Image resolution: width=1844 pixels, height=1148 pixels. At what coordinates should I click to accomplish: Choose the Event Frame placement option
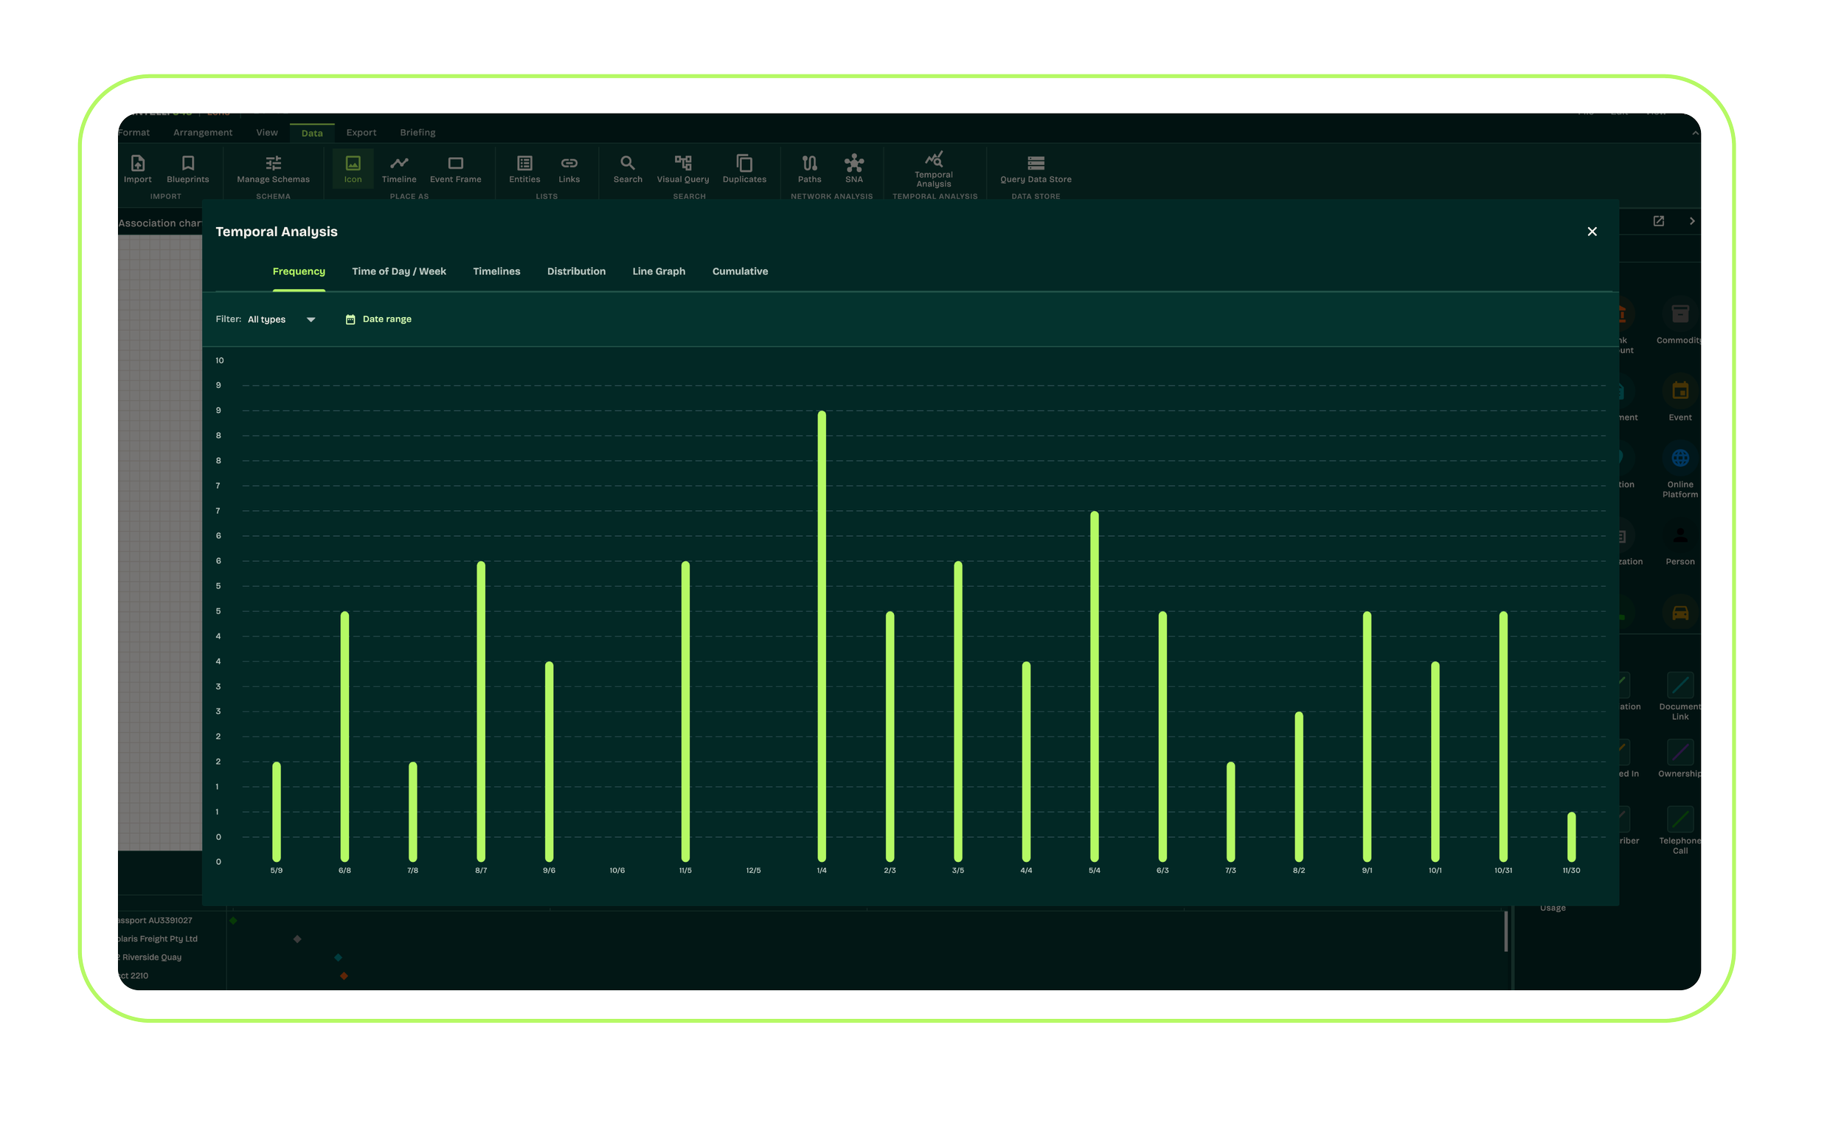click(x=456, y=169)
